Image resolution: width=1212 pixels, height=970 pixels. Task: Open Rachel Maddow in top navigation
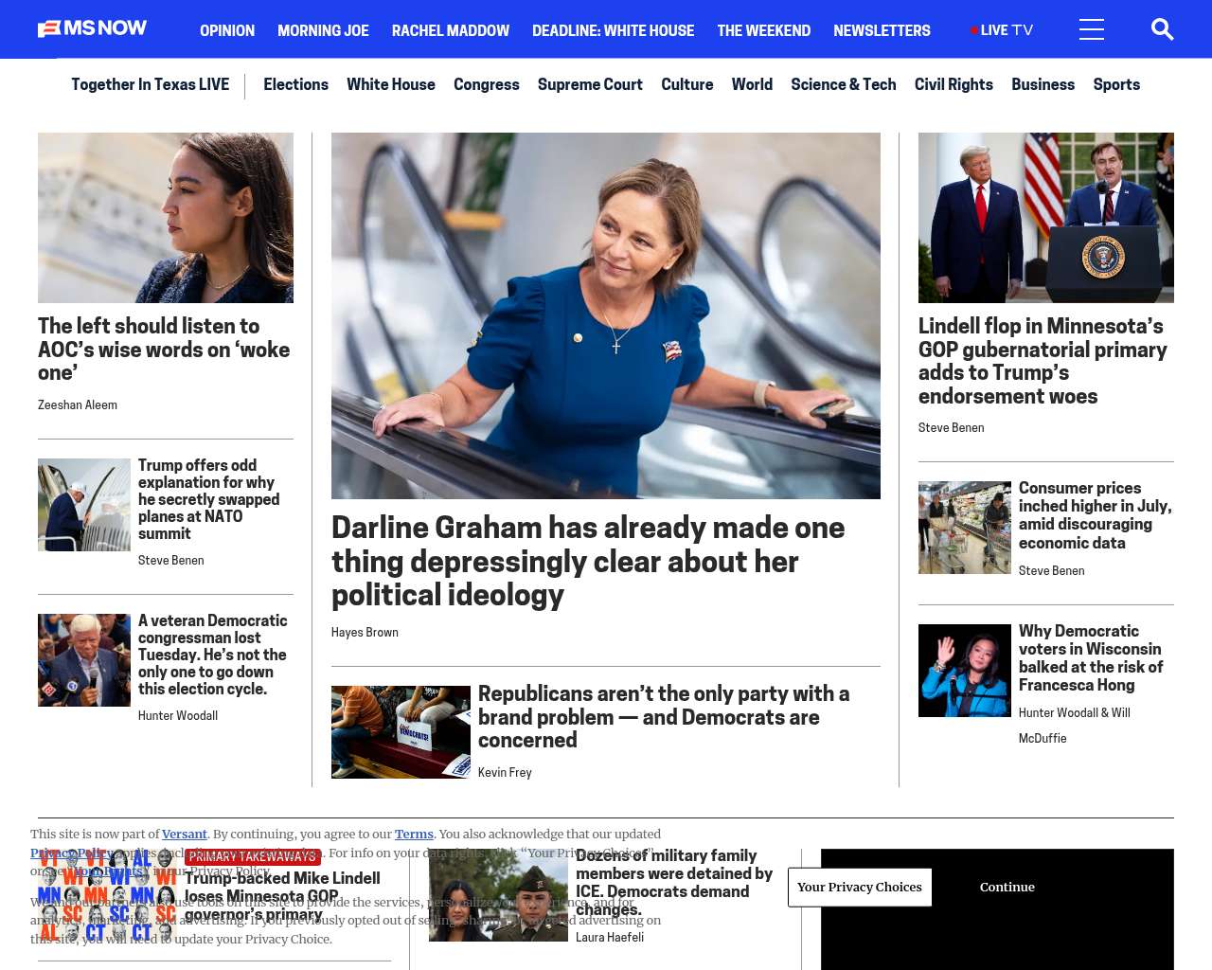tap(451, 30)
